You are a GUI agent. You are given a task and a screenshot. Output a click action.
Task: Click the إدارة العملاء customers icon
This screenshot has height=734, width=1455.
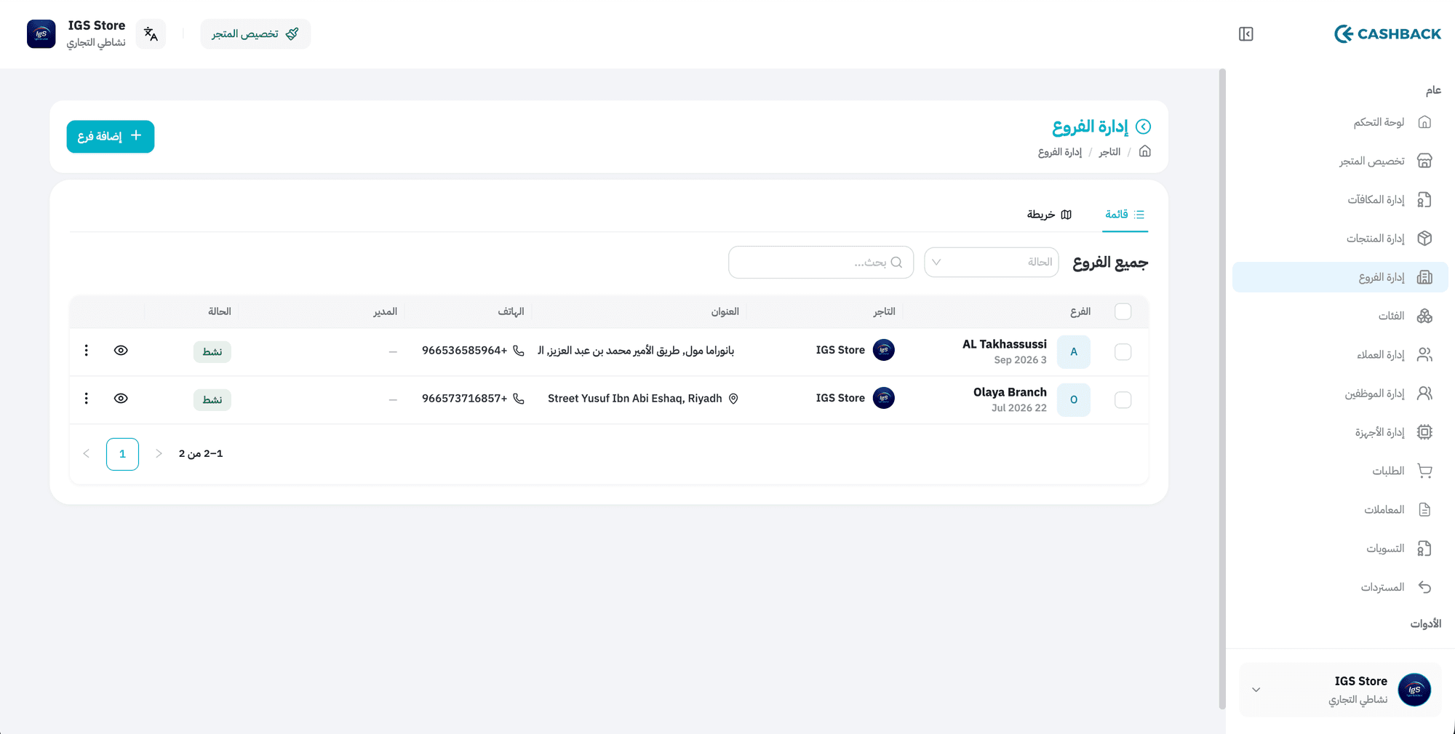pos(1424,354)
